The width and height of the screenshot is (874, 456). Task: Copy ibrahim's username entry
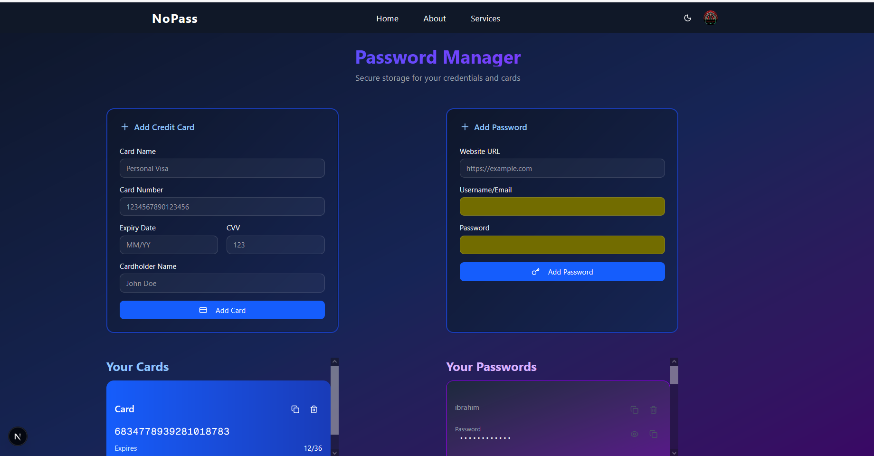634,409
